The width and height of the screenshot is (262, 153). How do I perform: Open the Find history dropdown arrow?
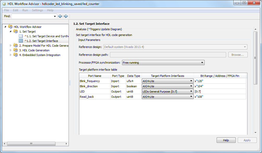pyautogui.click(x=55, y=16)
